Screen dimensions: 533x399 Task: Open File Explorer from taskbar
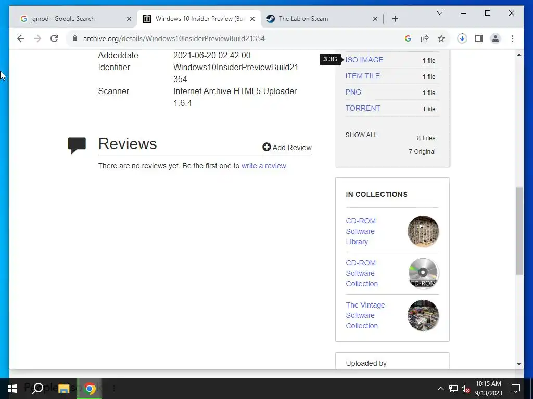point(64,389)
